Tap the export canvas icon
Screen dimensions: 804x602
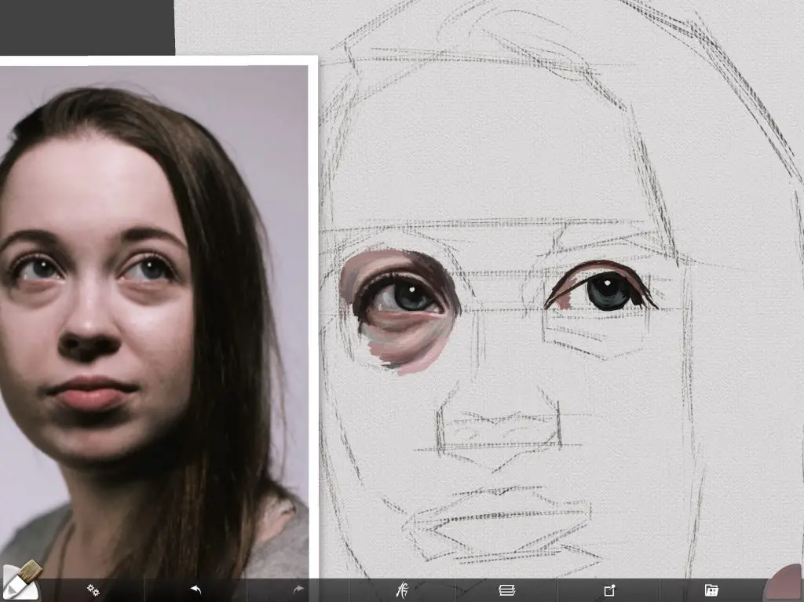coord(609,590)
